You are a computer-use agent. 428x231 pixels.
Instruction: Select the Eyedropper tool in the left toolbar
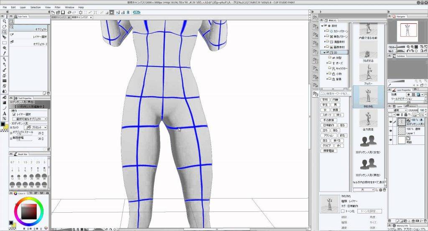4,53
